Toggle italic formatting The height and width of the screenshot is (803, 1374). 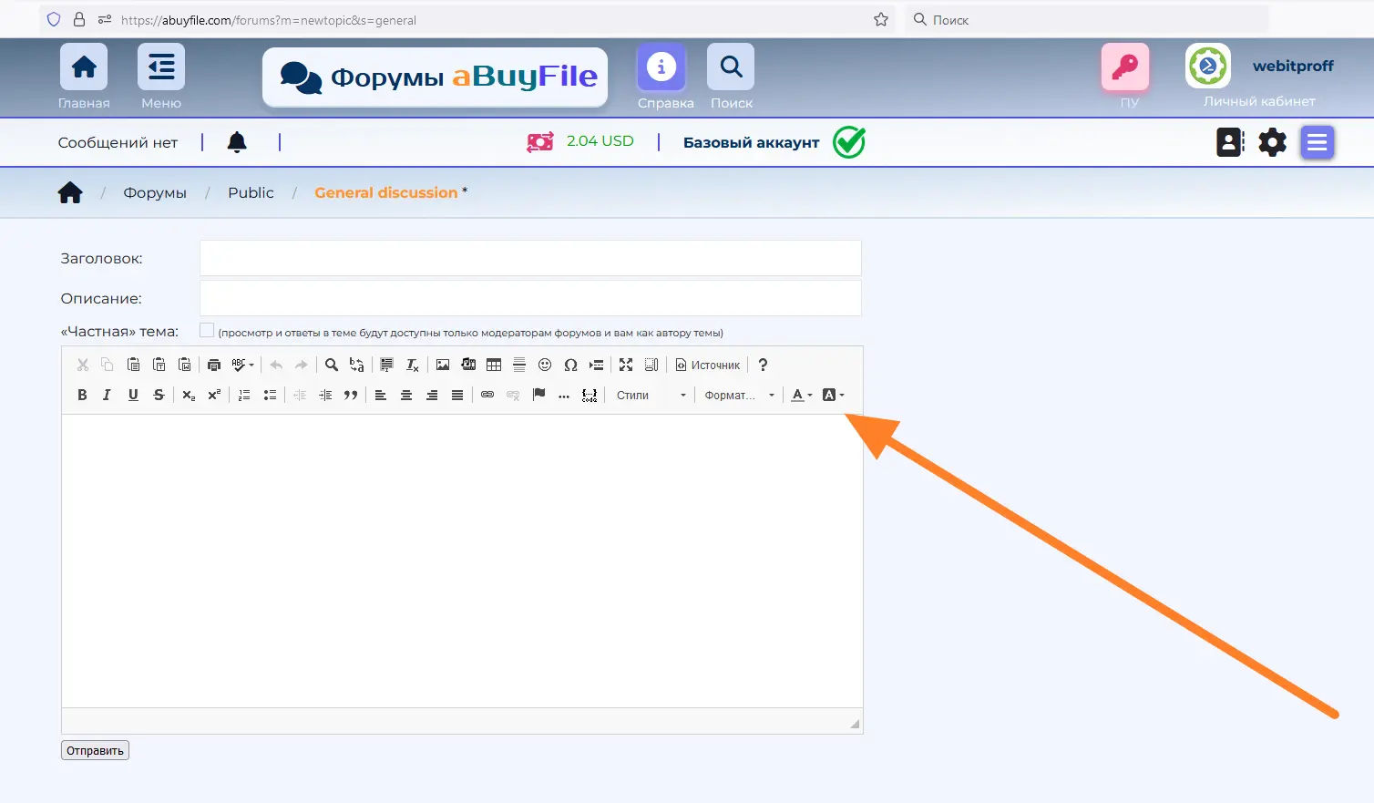(108, 395)
